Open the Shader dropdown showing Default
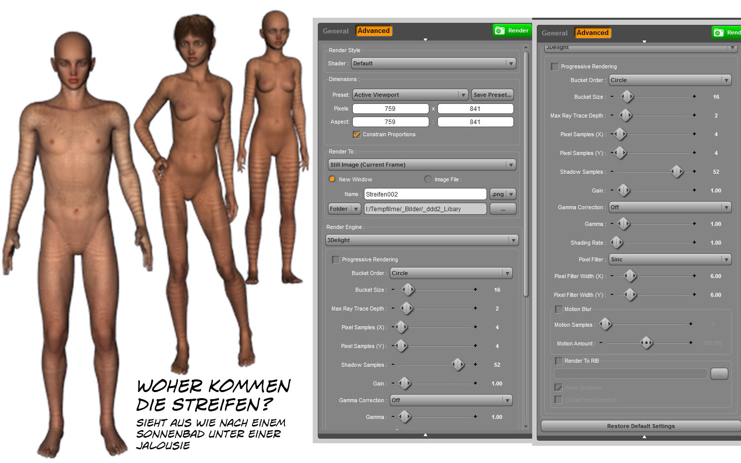This screenshot has height=463, width=741. point(434,63)
